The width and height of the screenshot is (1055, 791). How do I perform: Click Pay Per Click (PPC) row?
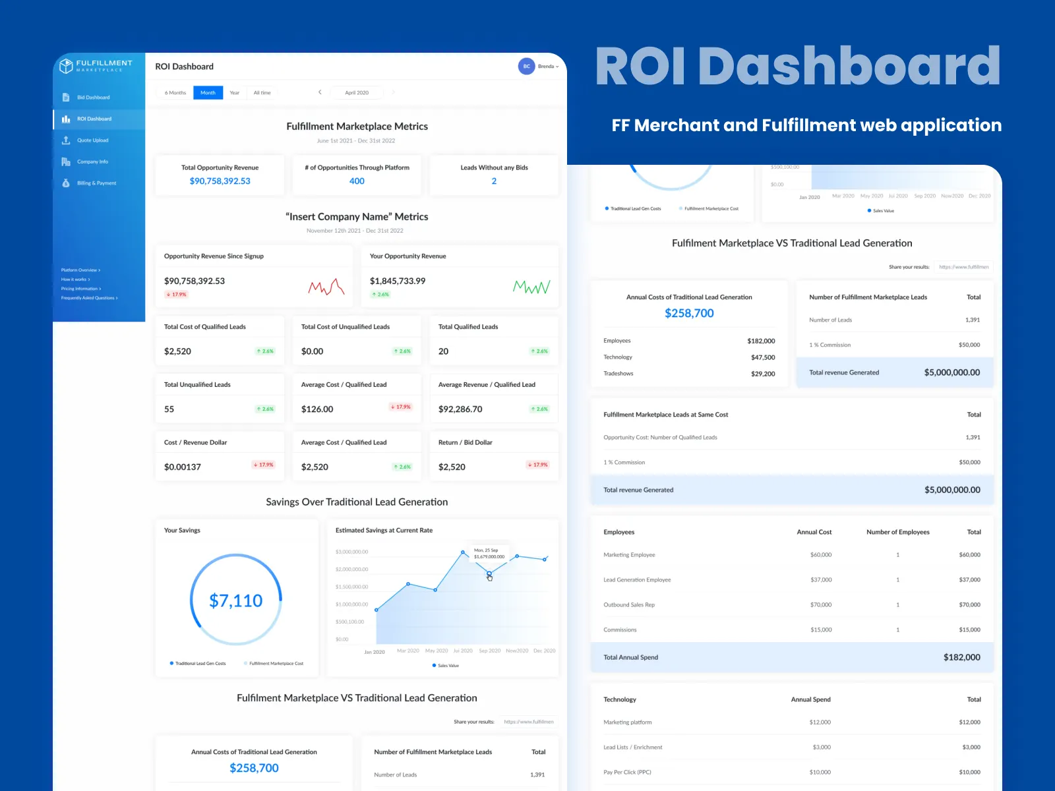click(x=792, y=773)
